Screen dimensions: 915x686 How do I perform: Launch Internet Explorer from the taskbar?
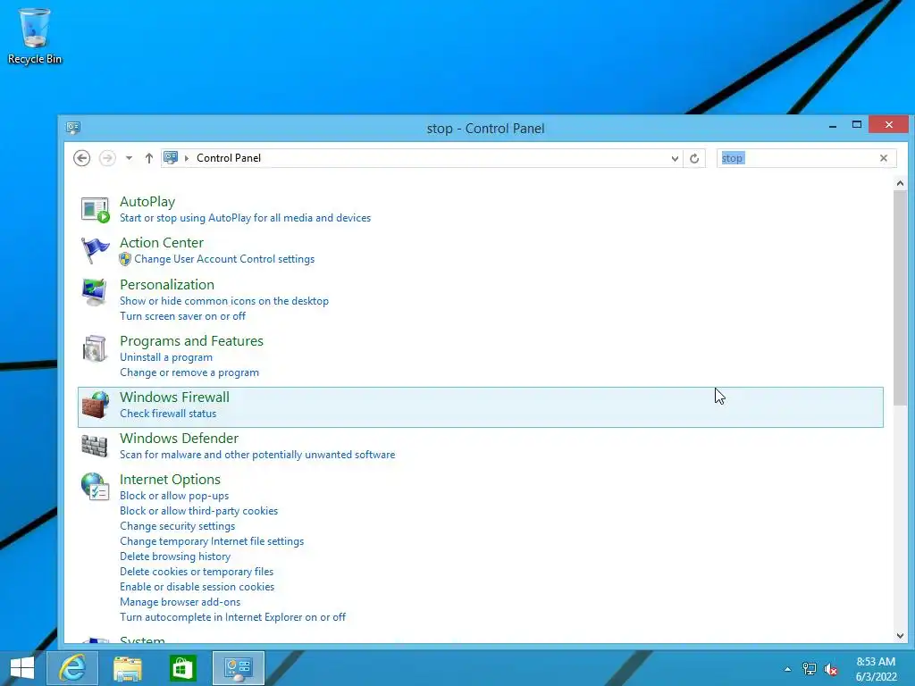click(x=72, y=668)
